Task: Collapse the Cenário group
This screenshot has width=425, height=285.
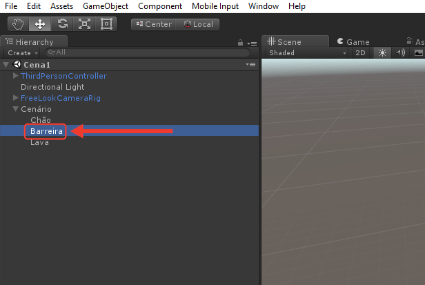Action: coord(15,109)
